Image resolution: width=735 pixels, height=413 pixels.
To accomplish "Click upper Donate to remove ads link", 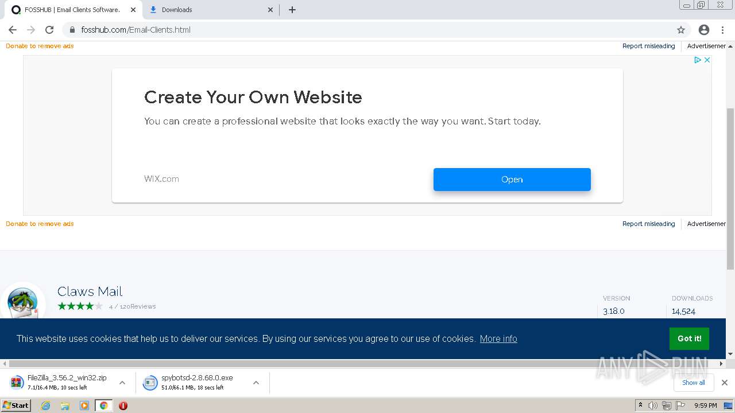I will [x=40, y=46].
